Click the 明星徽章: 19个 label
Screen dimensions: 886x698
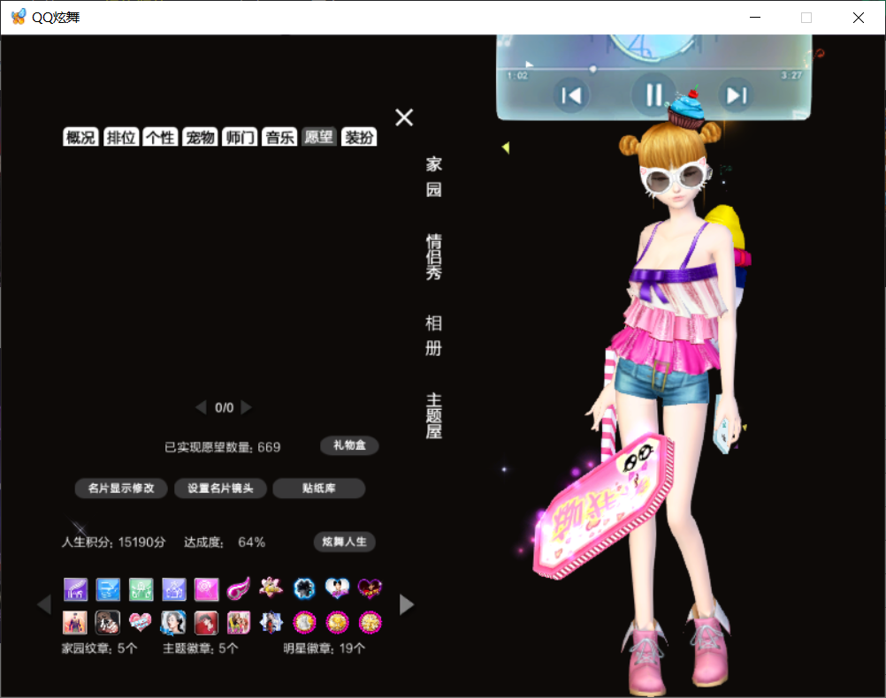325,649
